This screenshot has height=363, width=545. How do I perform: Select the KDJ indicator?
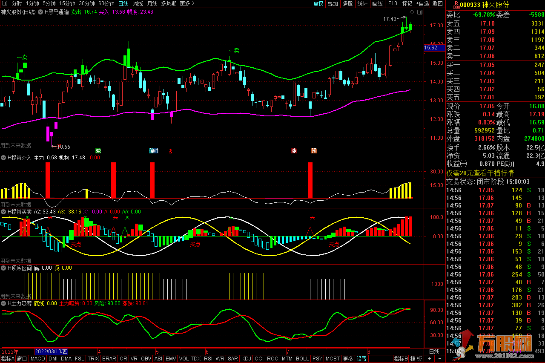click(x=247, y=359)
